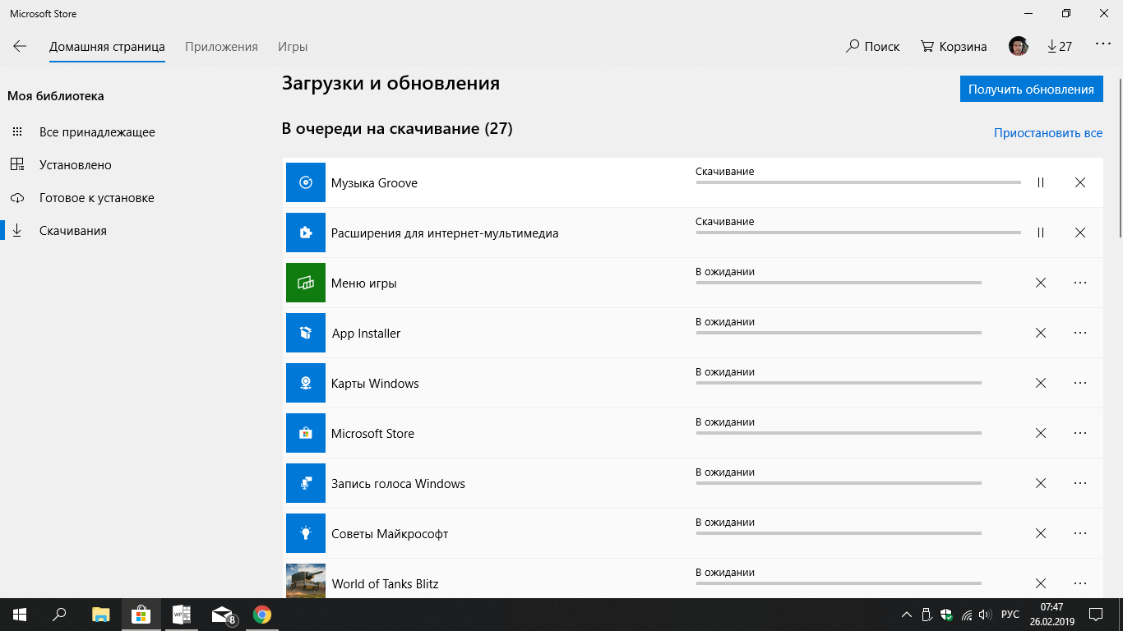Cancel the Меню игры pending download
The height and width of the screenshot is (631, 1123).
[1041, 283]
